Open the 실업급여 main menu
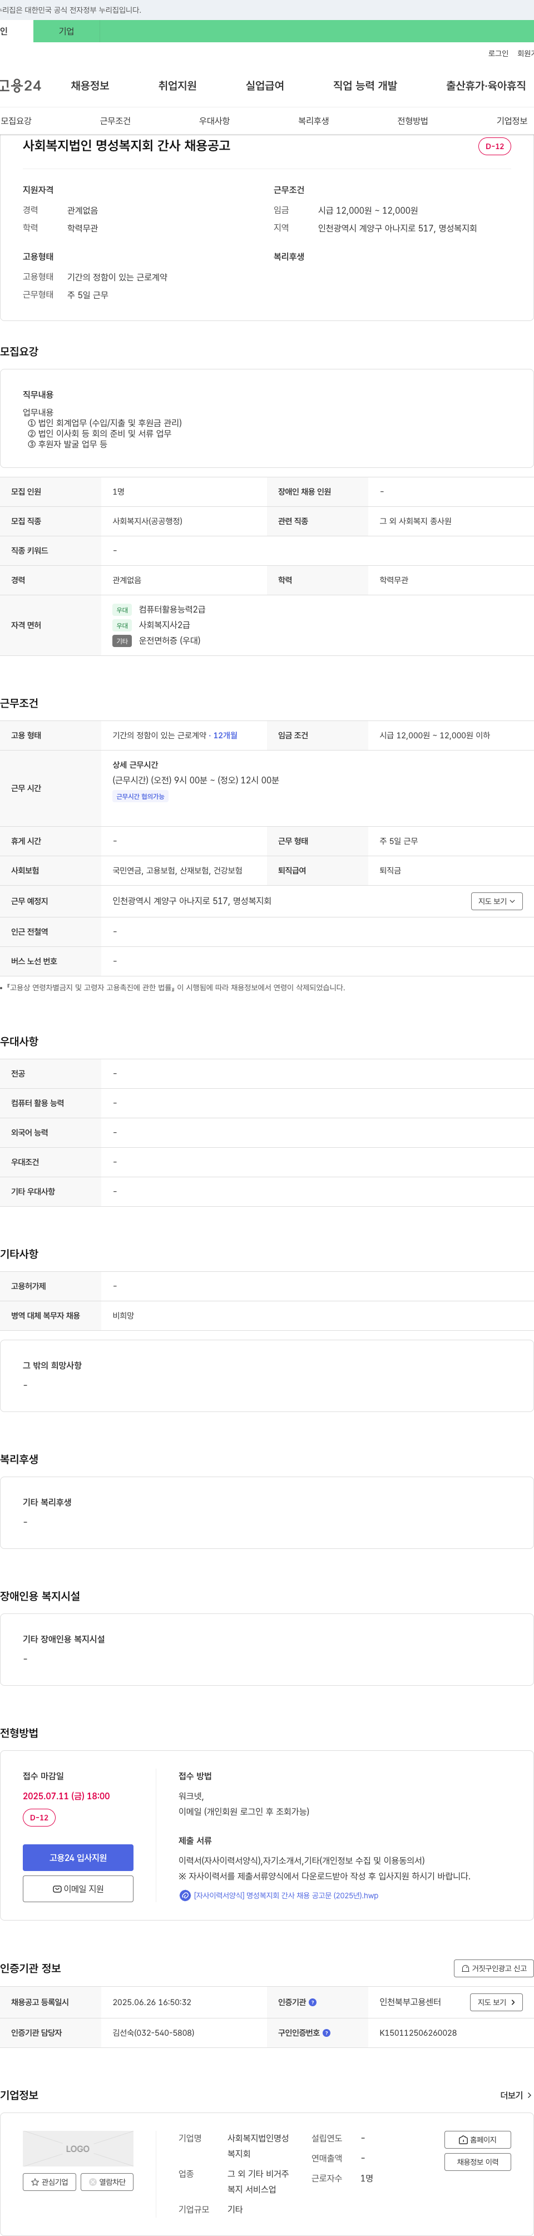534x2236 pixels. click(x=265, y=85)
